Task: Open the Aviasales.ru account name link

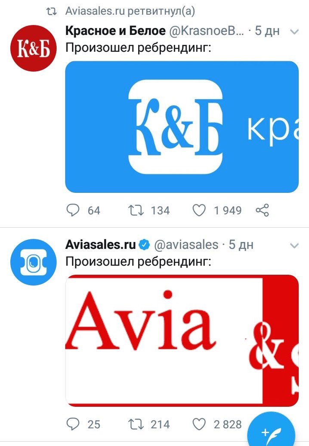Action: click(100, 245)
